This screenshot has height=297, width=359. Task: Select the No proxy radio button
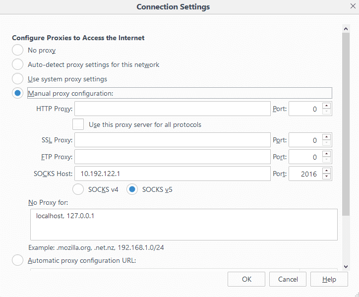pyautogui.click(x=18, y=50)
